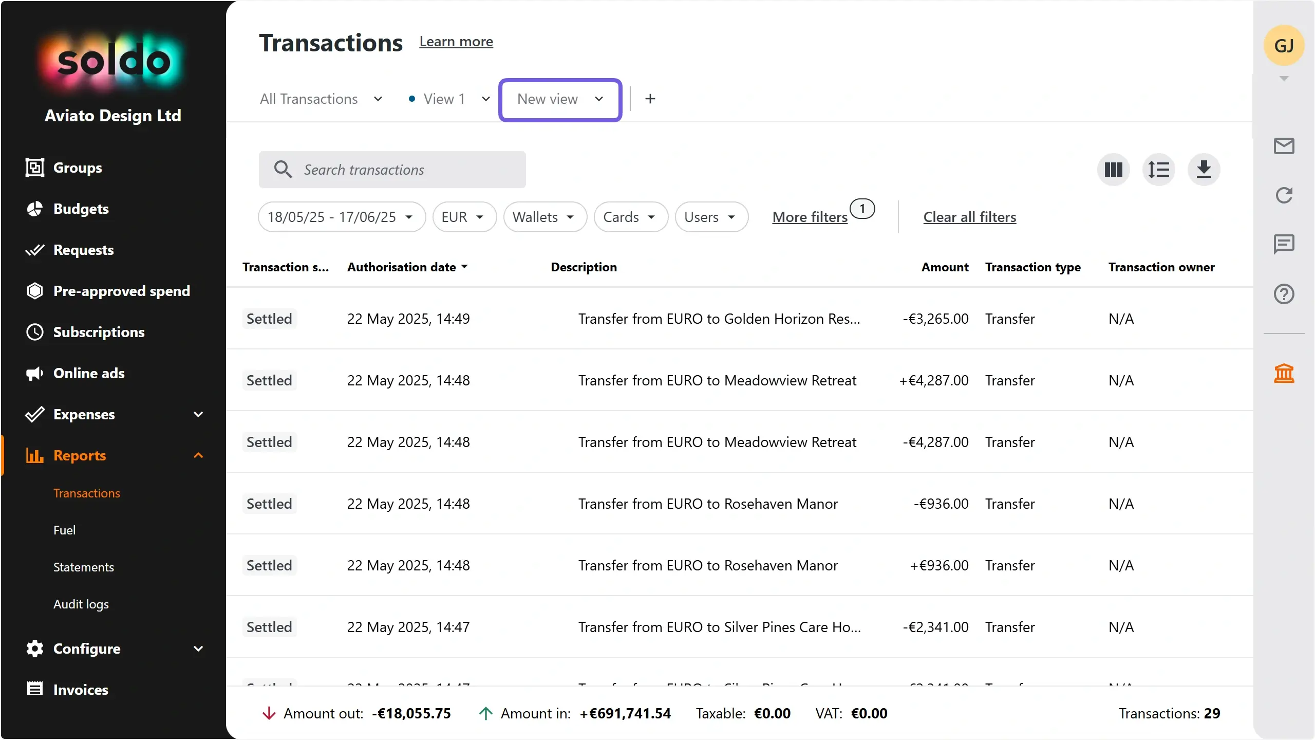The width and height of the screenshot is (1315, 740).
Task: Open the chat messages icon
Action: pos(1284,244)
